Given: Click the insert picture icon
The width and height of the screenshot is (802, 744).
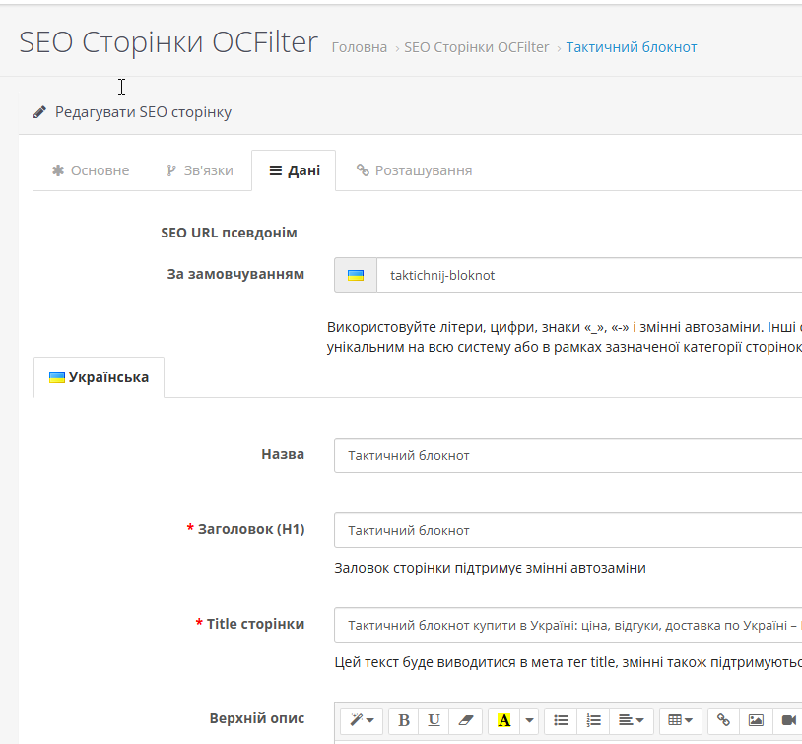Looking at the screenshot, I should tap(756, 720).
